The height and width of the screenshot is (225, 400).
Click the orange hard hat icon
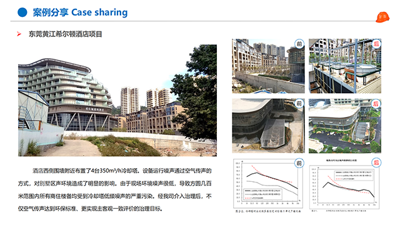[x=382, y=17]
